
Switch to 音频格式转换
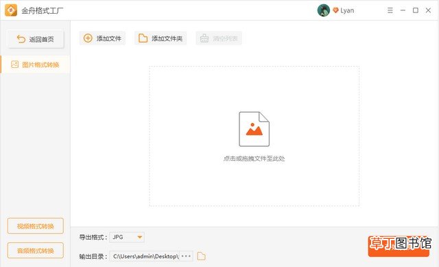(36, 251)
